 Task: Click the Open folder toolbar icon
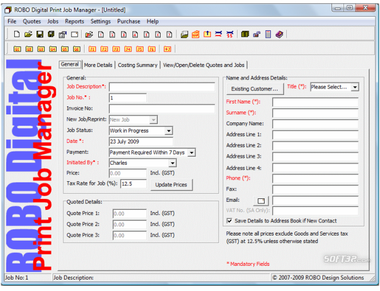(28, 34)
